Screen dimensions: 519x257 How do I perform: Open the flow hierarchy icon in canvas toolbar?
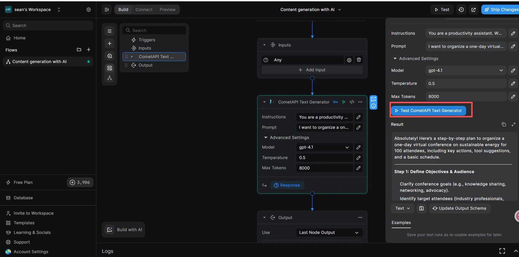point(110,78)
